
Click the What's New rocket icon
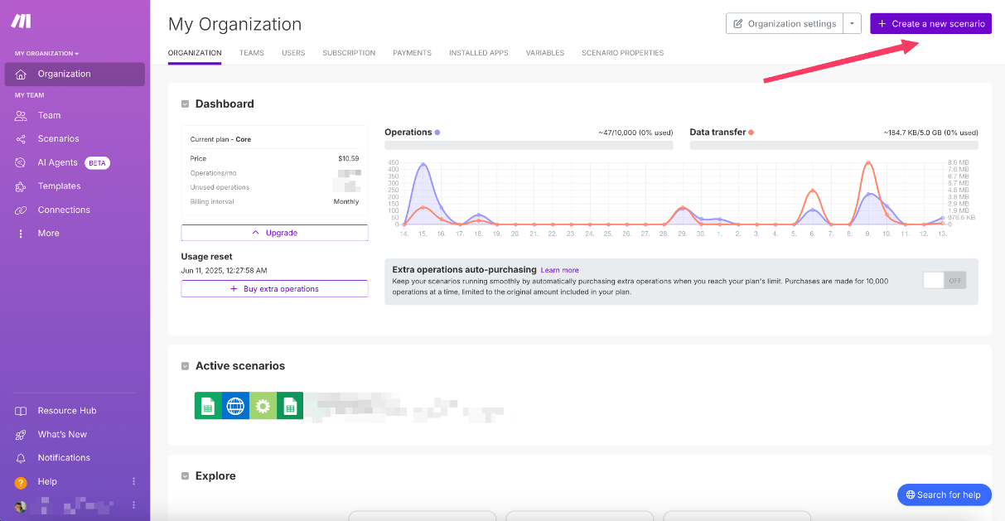21,434
